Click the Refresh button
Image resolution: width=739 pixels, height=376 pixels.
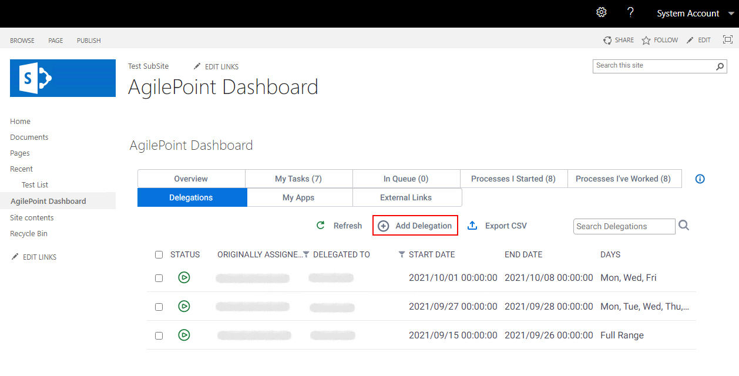[x=339, y=226]
